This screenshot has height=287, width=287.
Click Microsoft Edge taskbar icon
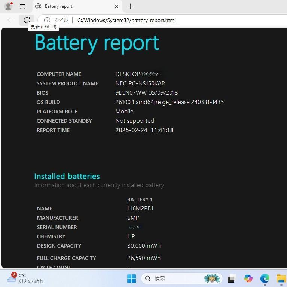tap(265, 278)
